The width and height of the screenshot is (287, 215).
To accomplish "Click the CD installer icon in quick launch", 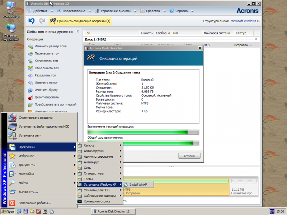I will click(x=52, y=211).
